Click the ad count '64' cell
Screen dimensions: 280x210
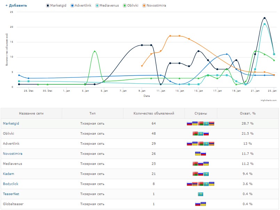154,123
